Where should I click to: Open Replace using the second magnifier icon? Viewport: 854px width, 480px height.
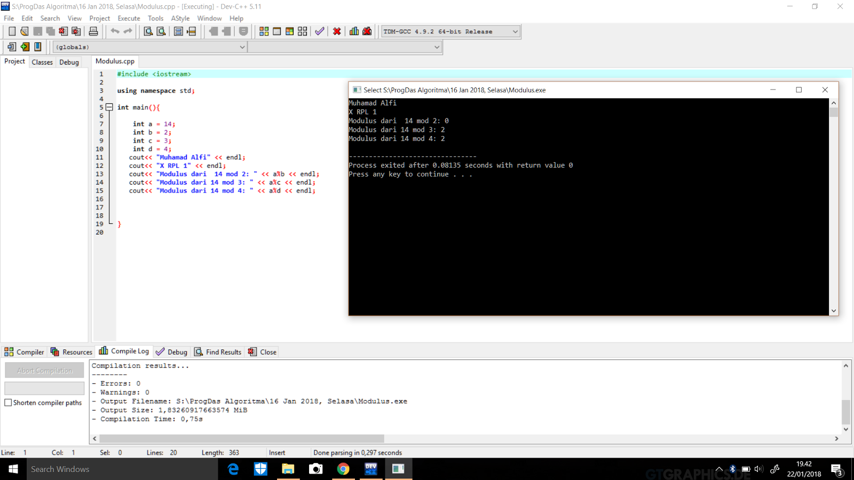coord(161,31)
